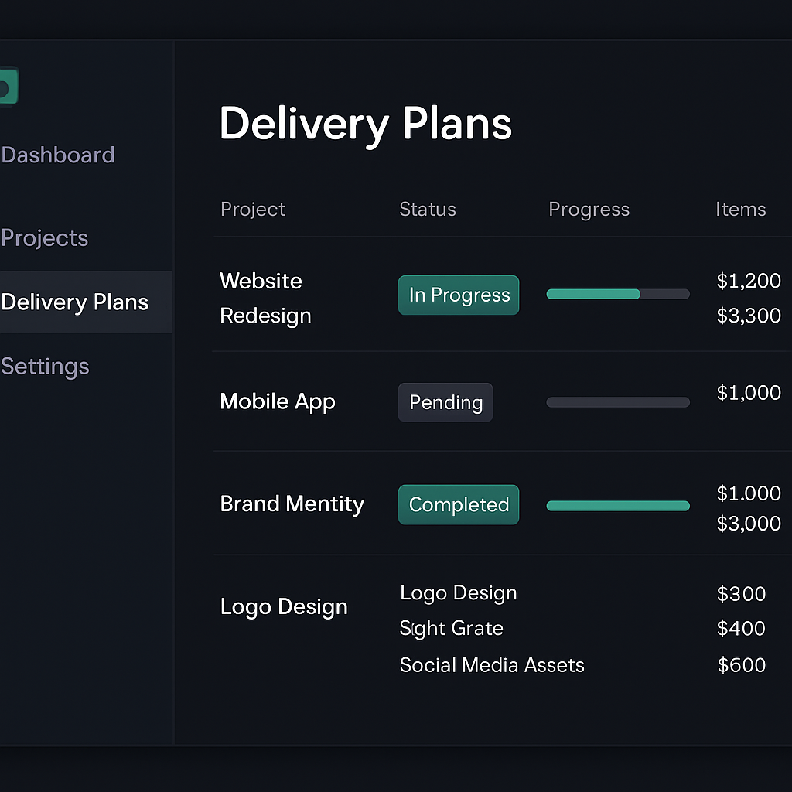
Task: Click the Website Redesign progress bar
Action: tap(618, 294)
